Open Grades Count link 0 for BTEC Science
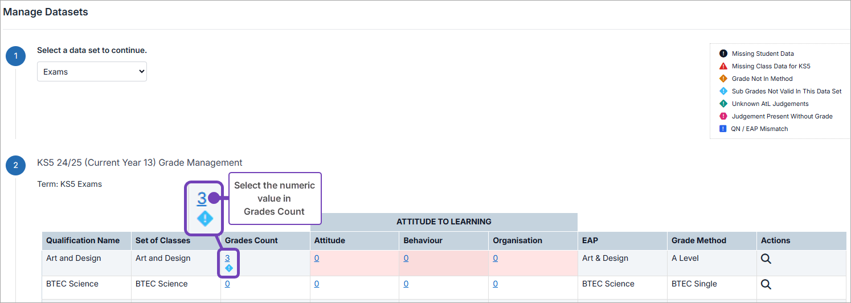This screenshot has height=303, width=851. 227,284
